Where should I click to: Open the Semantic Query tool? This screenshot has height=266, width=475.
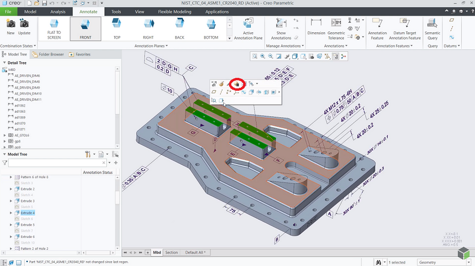(x=432, y=28)
